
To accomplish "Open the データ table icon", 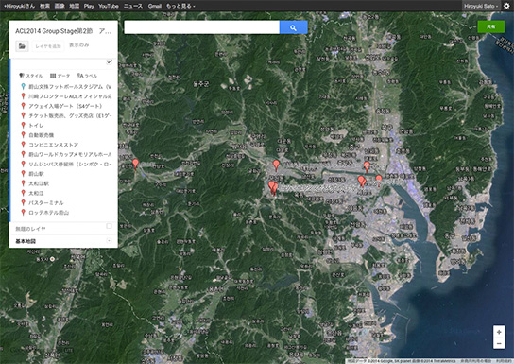I will click(x=53, y=76).
